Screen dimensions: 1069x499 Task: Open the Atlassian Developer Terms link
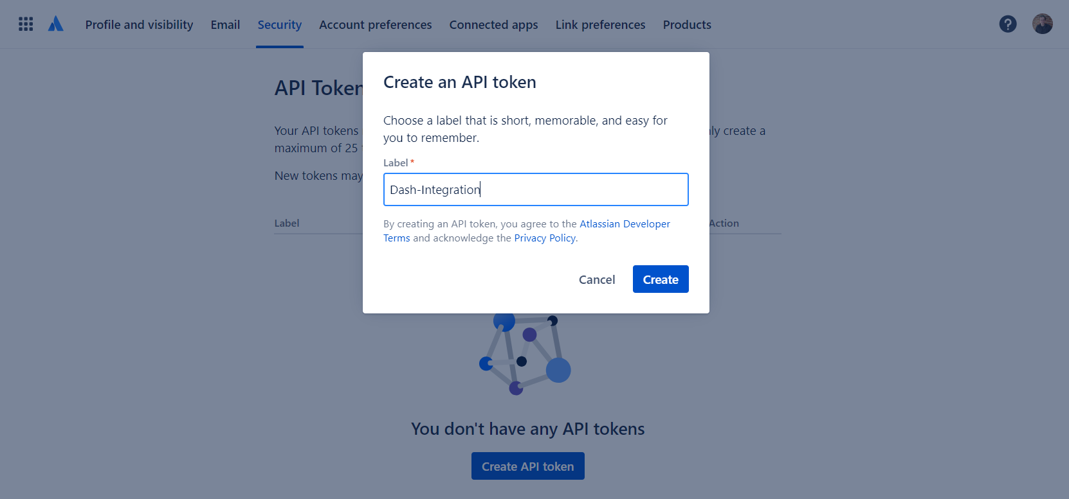pos(624,224)
